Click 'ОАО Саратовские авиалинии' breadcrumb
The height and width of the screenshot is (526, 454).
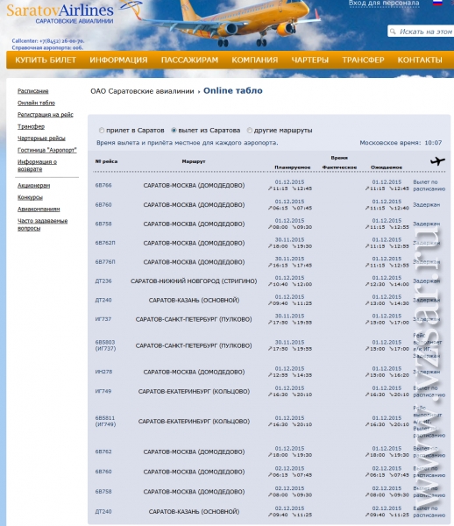coord(142,91)
